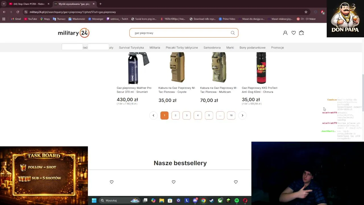Bookmark this page with the star icon
Viewport: 364px width, 205px height.
coord(306,12)
